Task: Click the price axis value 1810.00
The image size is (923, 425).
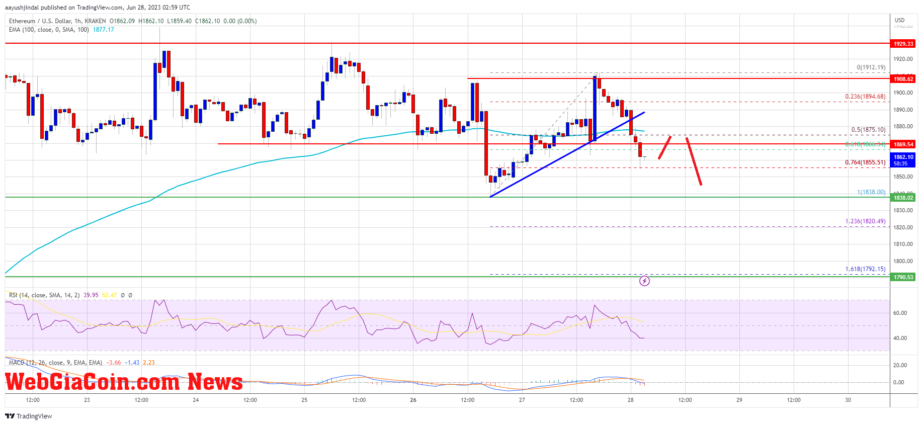Action: 903,244
